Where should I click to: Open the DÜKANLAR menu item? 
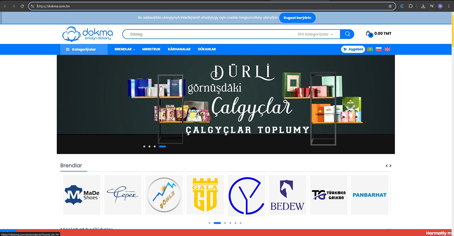pos(207,49)
